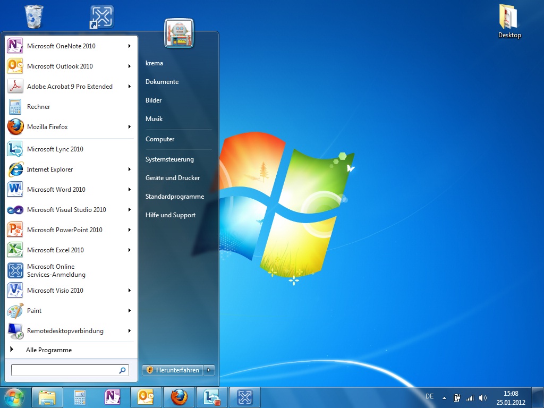544x408 pixels.
Task: Open Rechner calculator in Start menu
Action: point(38,107)
